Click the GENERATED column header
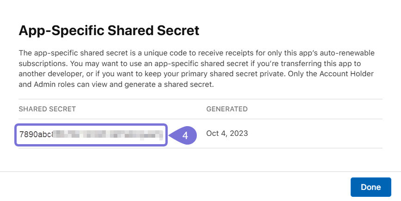 coord(227,109)
